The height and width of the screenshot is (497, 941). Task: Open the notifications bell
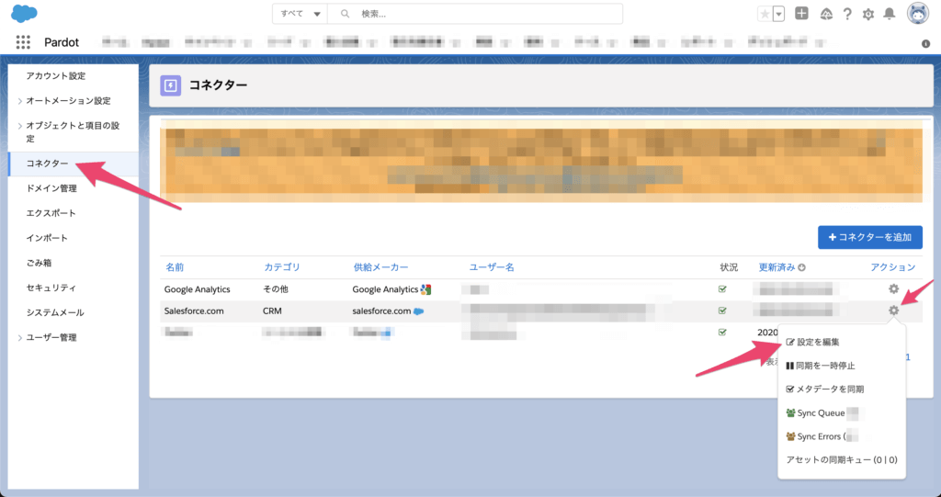tap(890, 14)
